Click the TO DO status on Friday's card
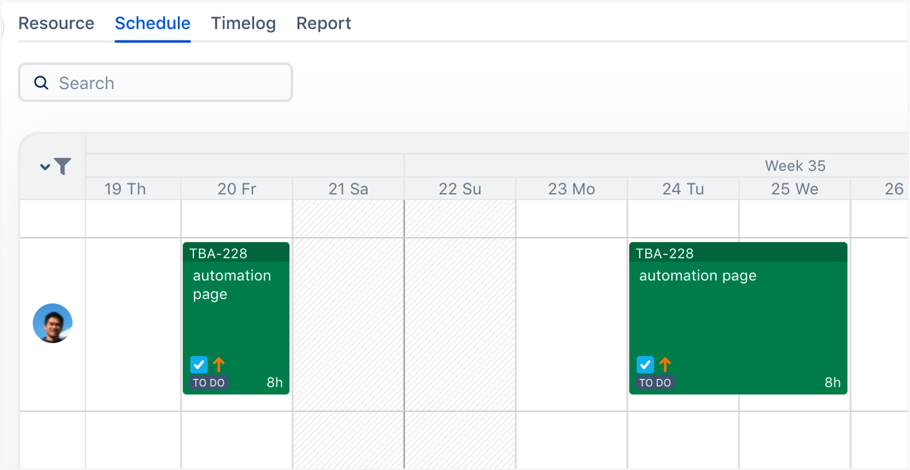910x470 pixels. [209, 383]
